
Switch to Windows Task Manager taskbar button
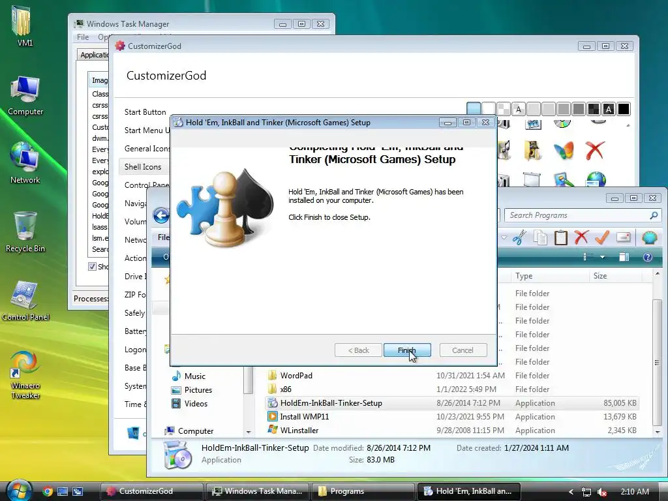click(x=257, y=491)
